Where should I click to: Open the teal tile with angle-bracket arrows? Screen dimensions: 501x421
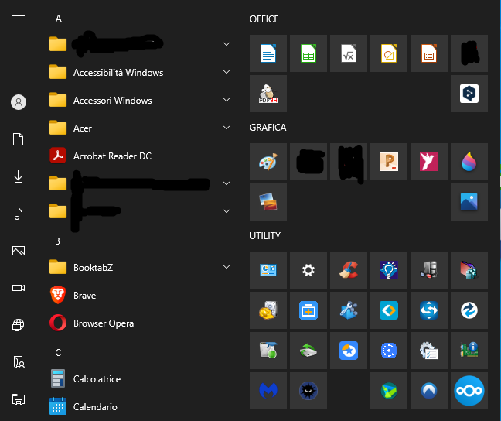coord(389,310)
